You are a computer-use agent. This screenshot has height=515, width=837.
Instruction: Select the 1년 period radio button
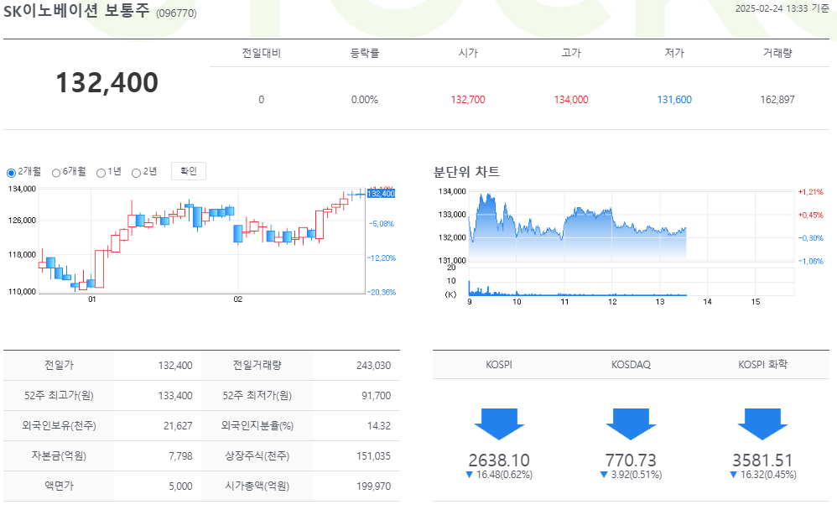[102, 171]
